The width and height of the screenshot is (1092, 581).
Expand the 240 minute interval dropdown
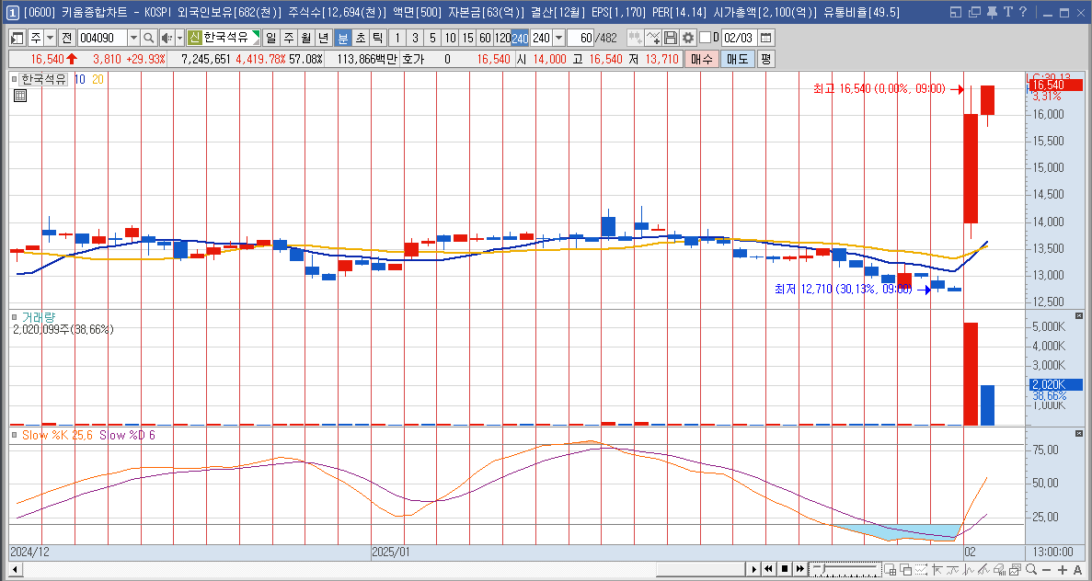point(558,38)
